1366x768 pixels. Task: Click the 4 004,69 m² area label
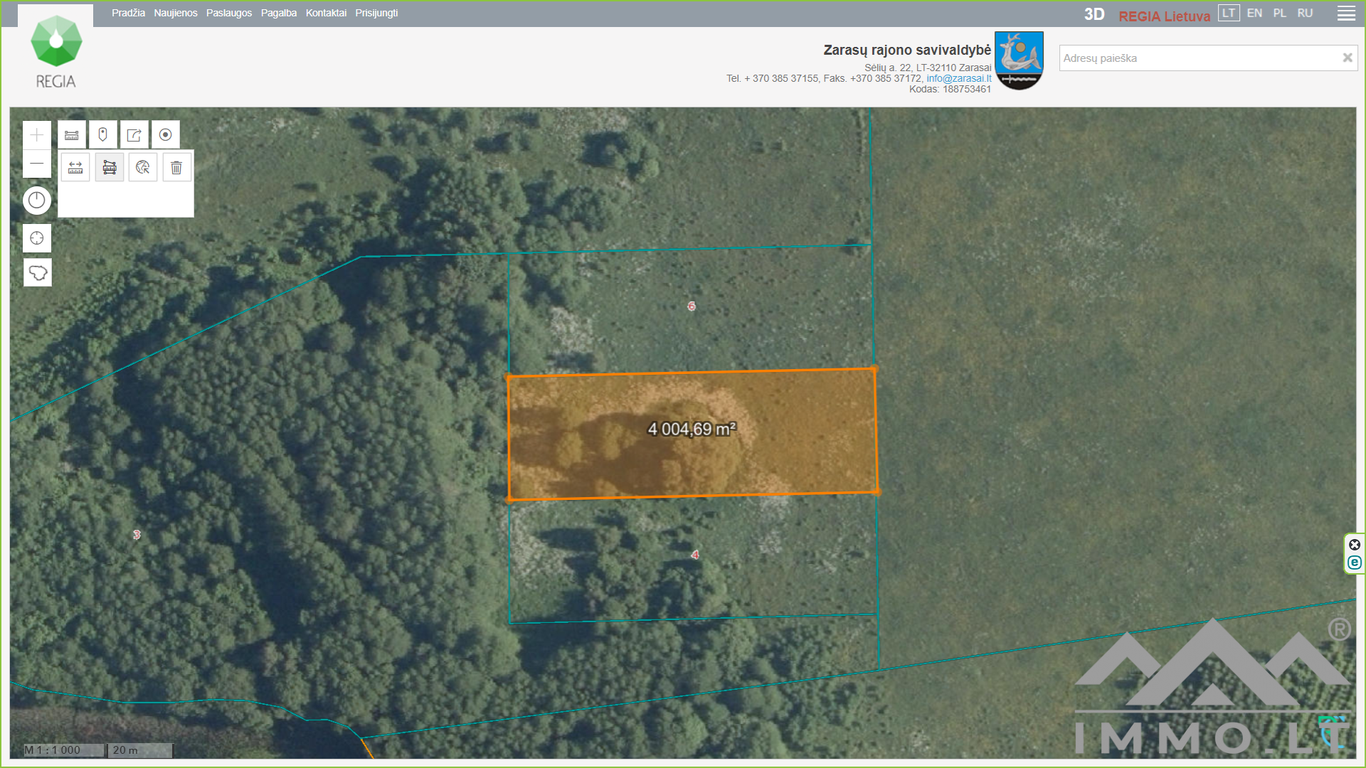(x=692, y=429)
